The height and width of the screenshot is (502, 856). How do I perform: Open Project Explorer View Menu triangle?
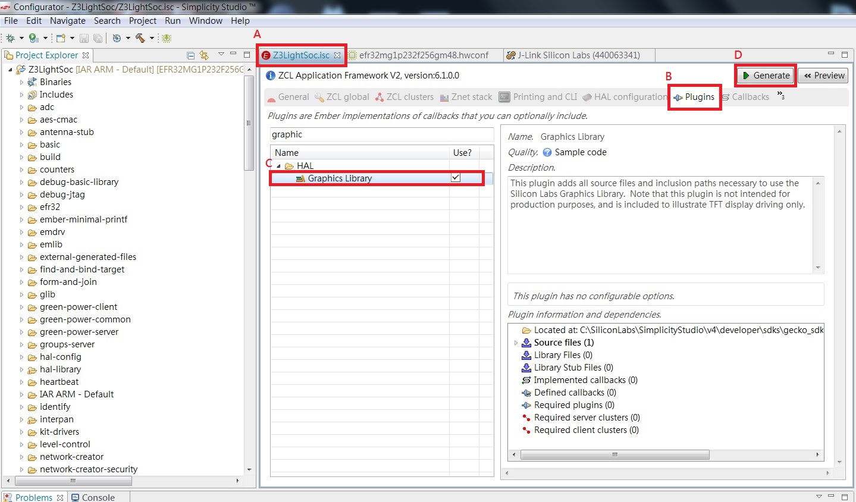(221, 54)
